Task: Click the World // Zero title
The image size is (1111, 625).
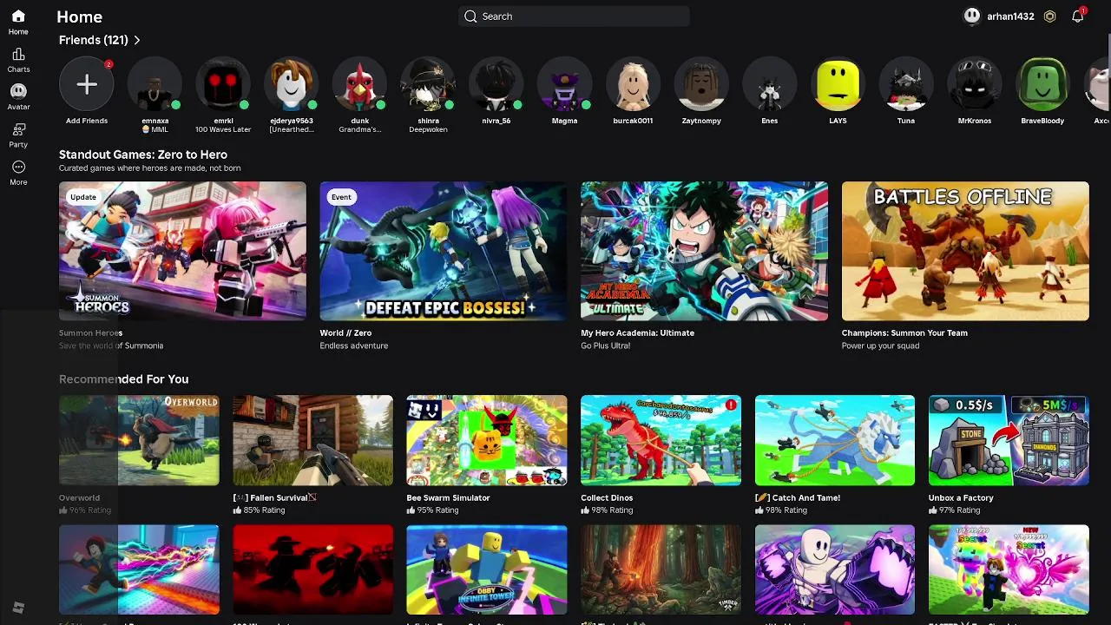Action: coord(345,332)
